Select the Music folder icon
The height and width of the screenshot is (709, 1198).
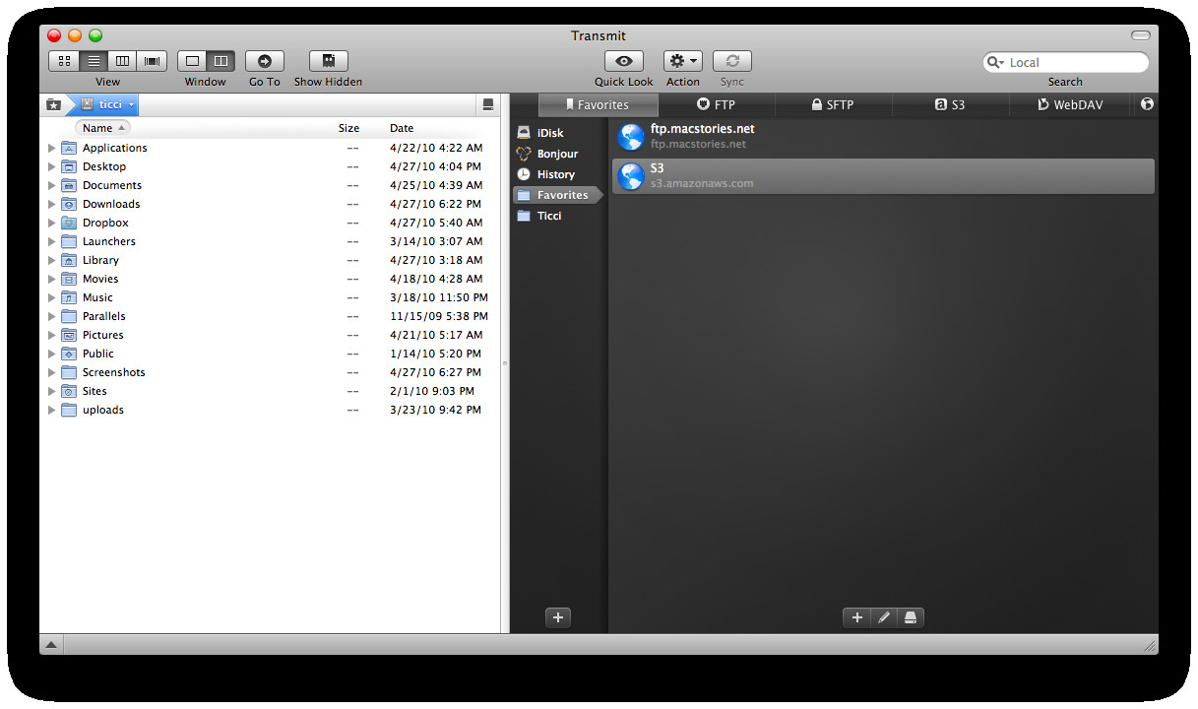pyautogui.click(x=69, y=297)
